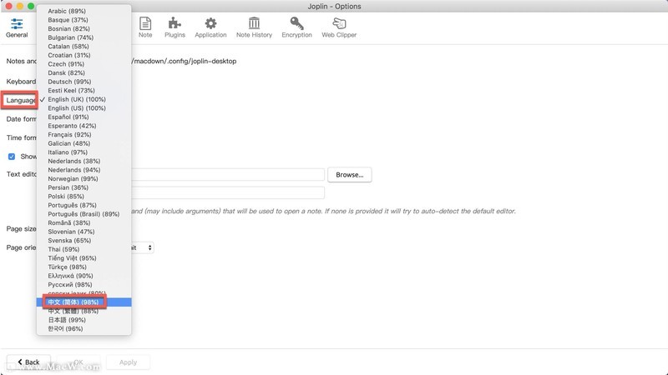
Task: Click the text editor path field
Action: (228, 175)
